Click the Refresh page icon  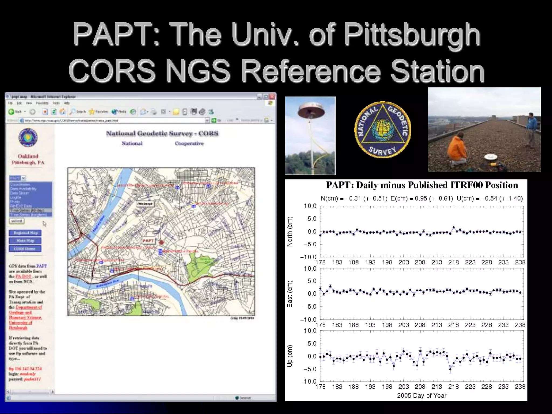[x=54, y=112]
